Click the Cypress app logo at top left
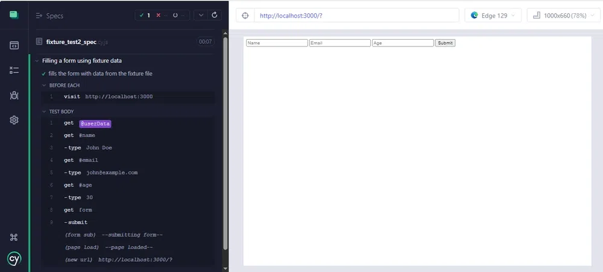Viewport: 603px width, 272px height. pos(14,15)
